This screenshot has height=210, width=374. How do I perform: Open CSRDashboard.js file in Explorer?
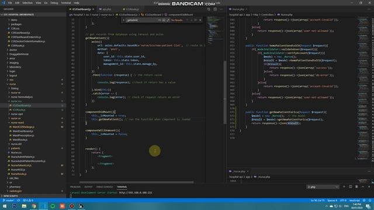20,33
